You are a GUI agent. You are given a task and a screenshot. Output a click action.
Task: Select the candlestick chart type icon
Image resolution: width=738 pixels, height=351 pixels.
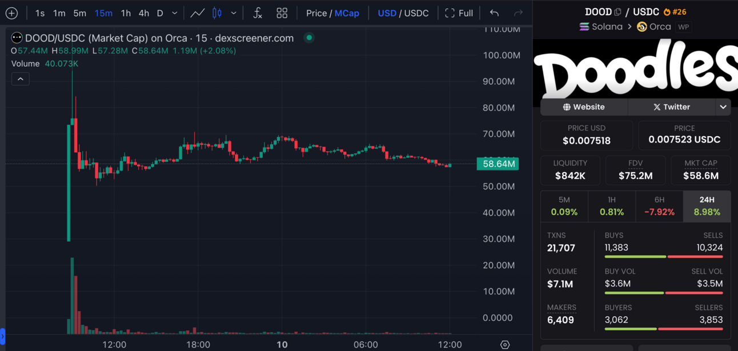pos(217,13)
